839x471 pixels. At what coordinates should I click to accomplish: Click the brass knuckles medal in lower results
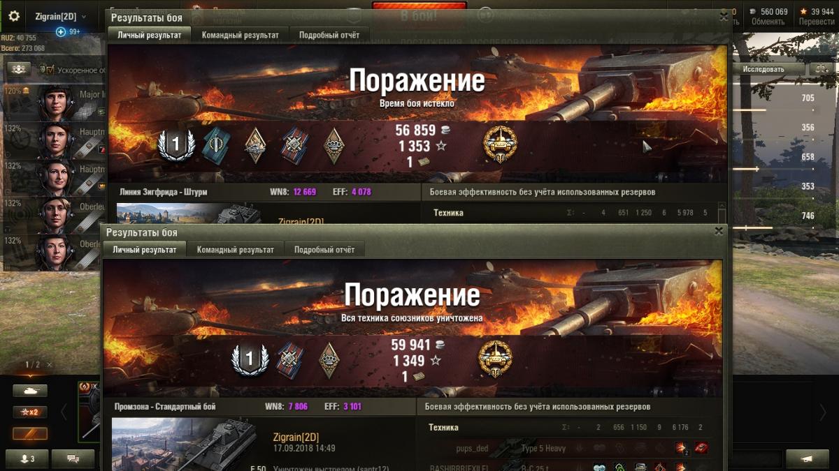coord(329,360)
